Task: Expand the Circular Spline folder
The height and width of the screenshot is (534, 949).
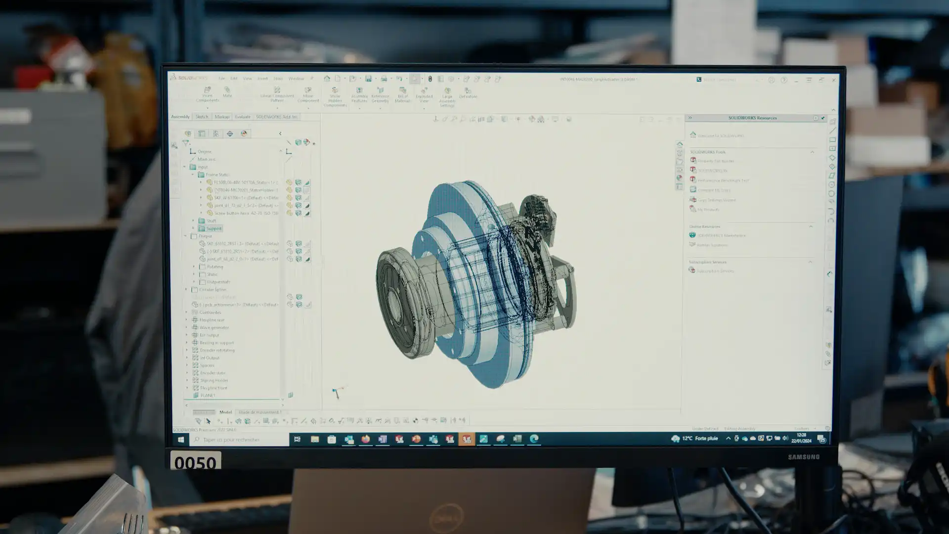Action: [x=186, y=289]
